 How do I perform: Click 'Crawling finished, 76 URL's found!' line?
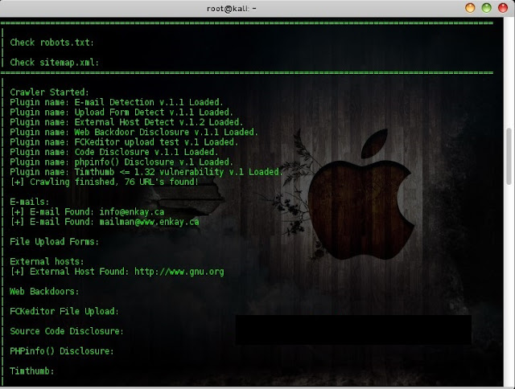[x=104, y=182]
